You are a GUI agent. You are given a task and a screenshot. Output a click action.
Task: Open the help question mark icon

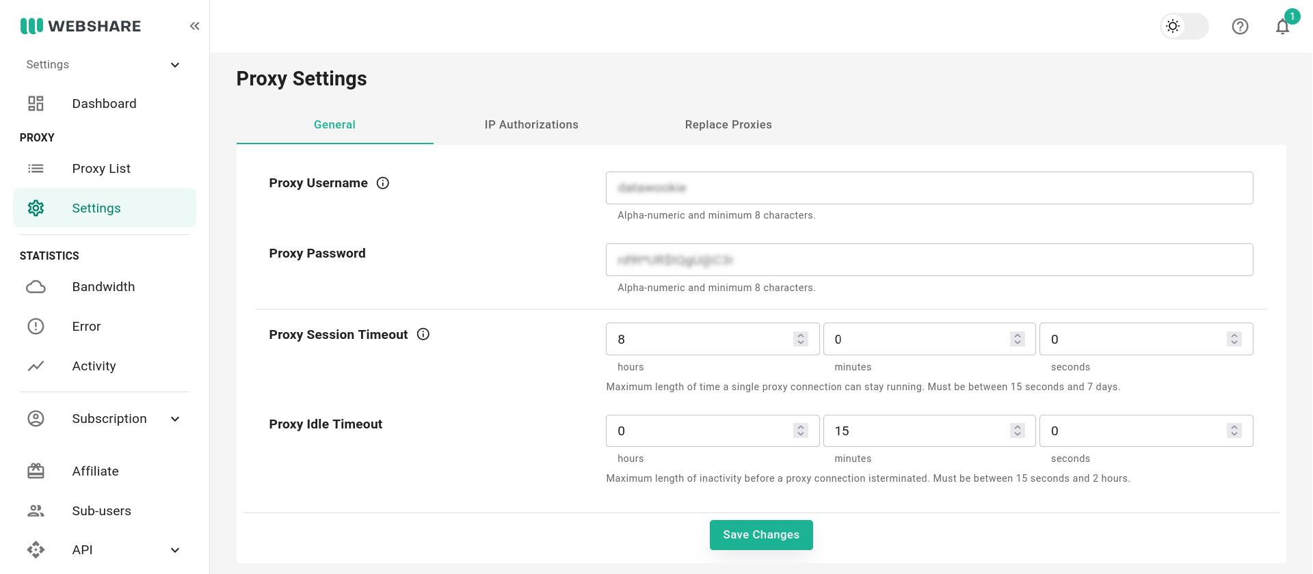pyautogui.click(x=1240, y=27)
